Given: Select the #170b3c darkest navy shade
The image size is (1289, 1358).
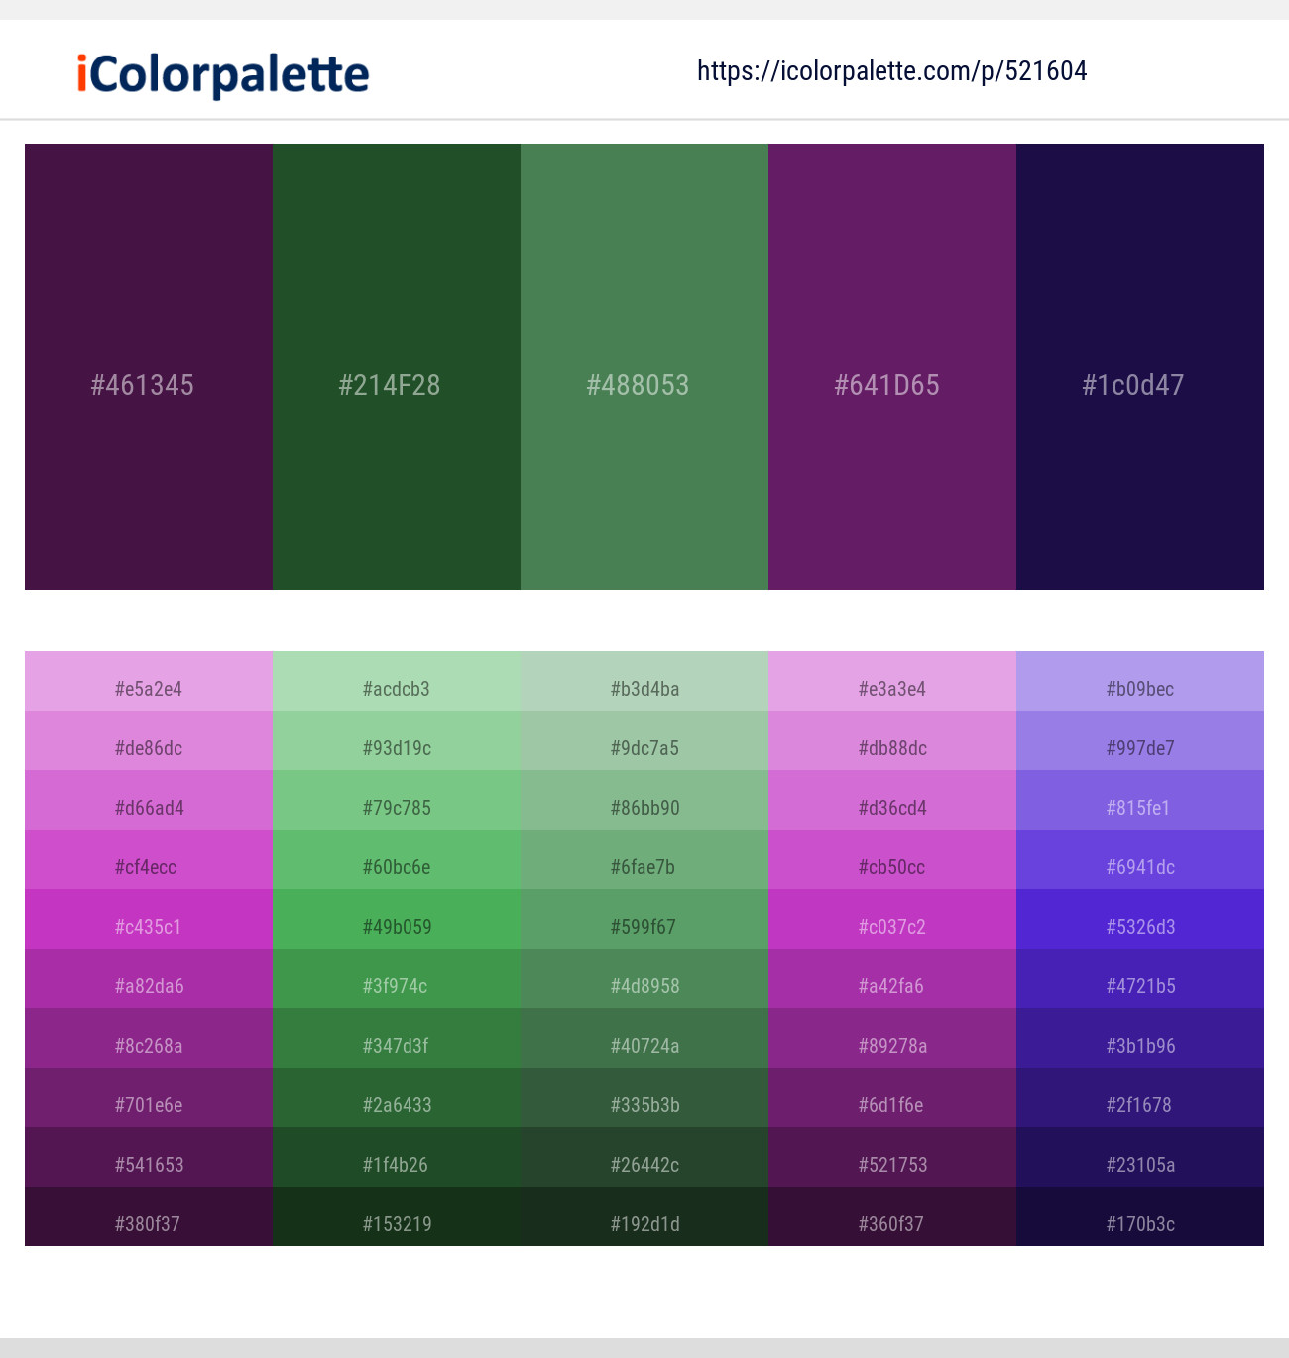Looking at the screenshot, I should pyautogui.click(x=1140, y=1216).
